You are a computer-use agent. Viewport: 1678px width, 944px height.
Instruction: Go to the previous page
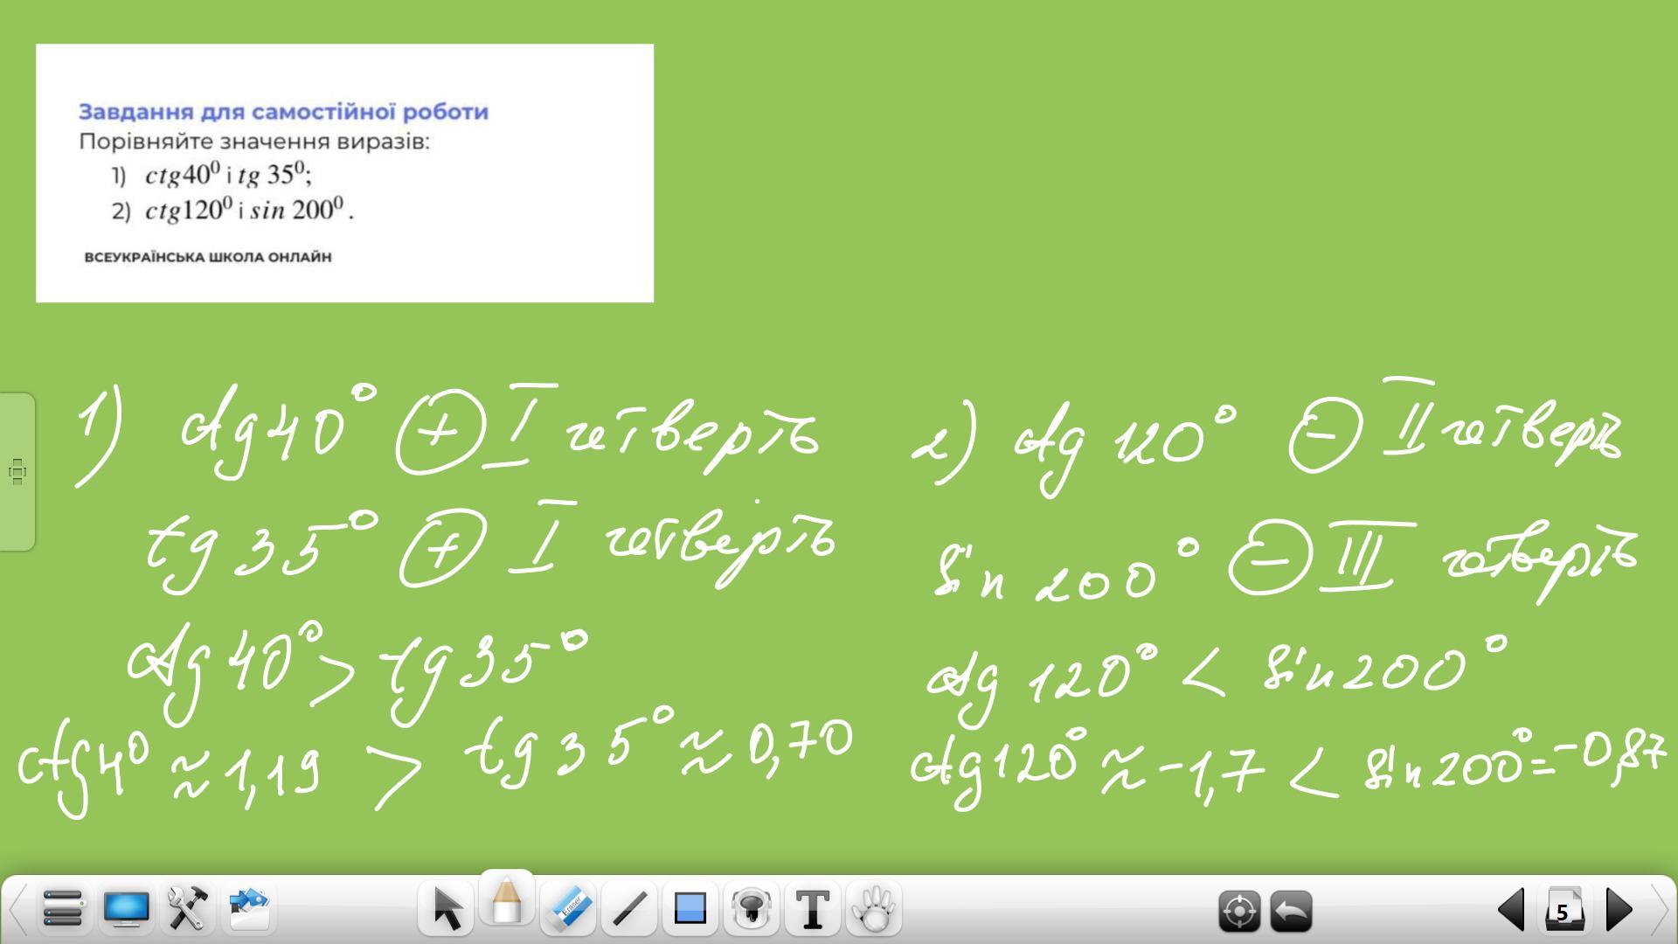1511,910
